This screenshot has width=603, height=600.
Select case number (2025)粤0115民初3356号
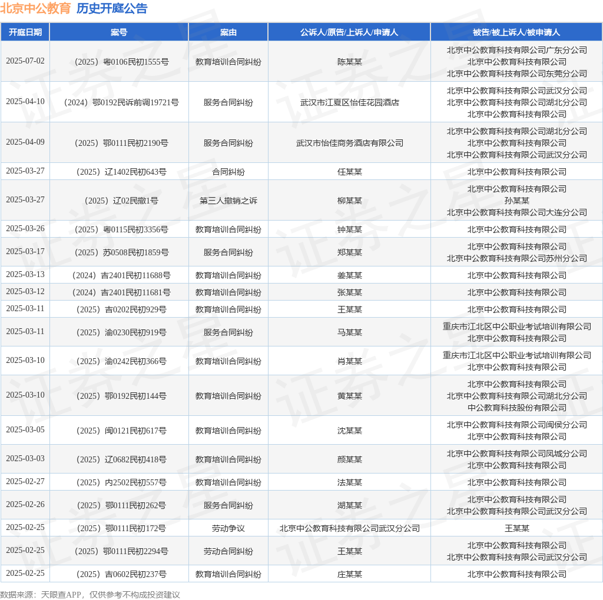coord(121,229)
